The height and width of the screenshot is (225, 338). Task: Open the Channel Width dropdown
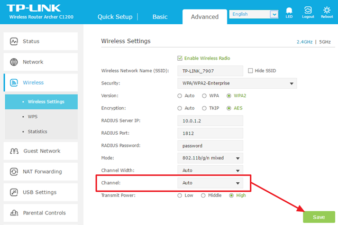(x=210, y=170)
